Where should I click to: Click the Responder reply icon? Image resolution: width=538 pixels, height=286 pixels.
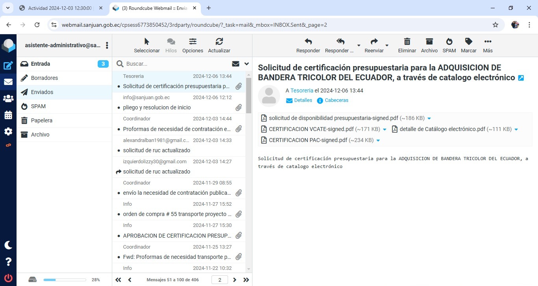tap(308, 45)
